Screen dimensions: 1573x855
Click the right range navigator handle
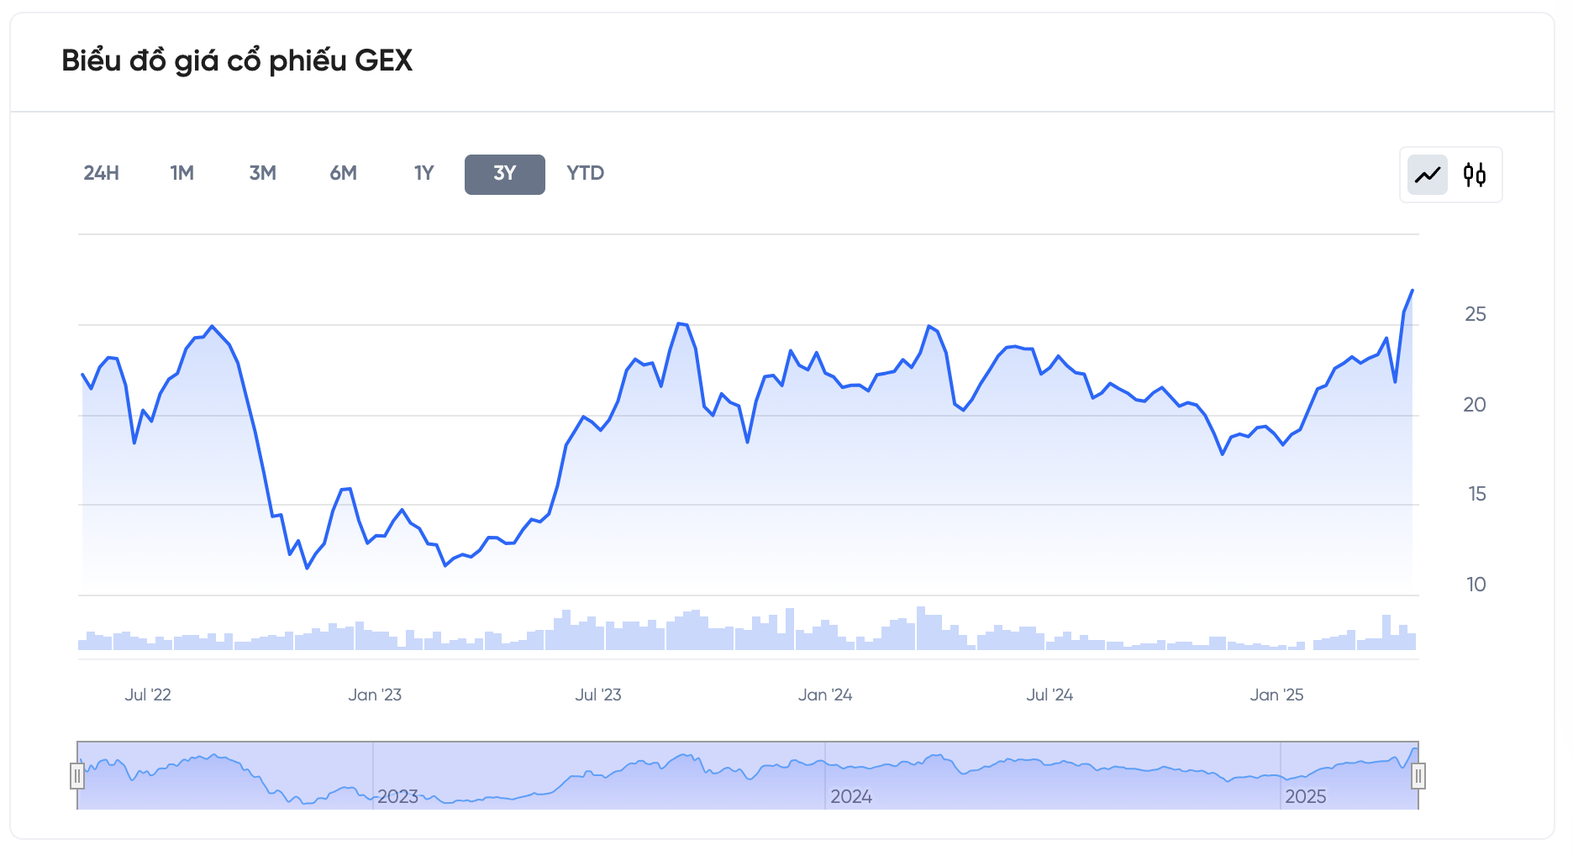click(x=1418, y=775)
